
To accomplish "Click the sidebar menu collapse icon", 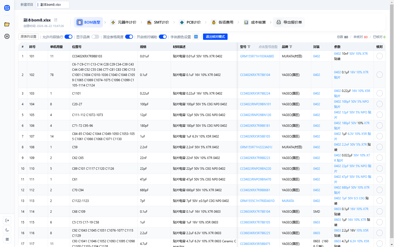I will [7, 239].
